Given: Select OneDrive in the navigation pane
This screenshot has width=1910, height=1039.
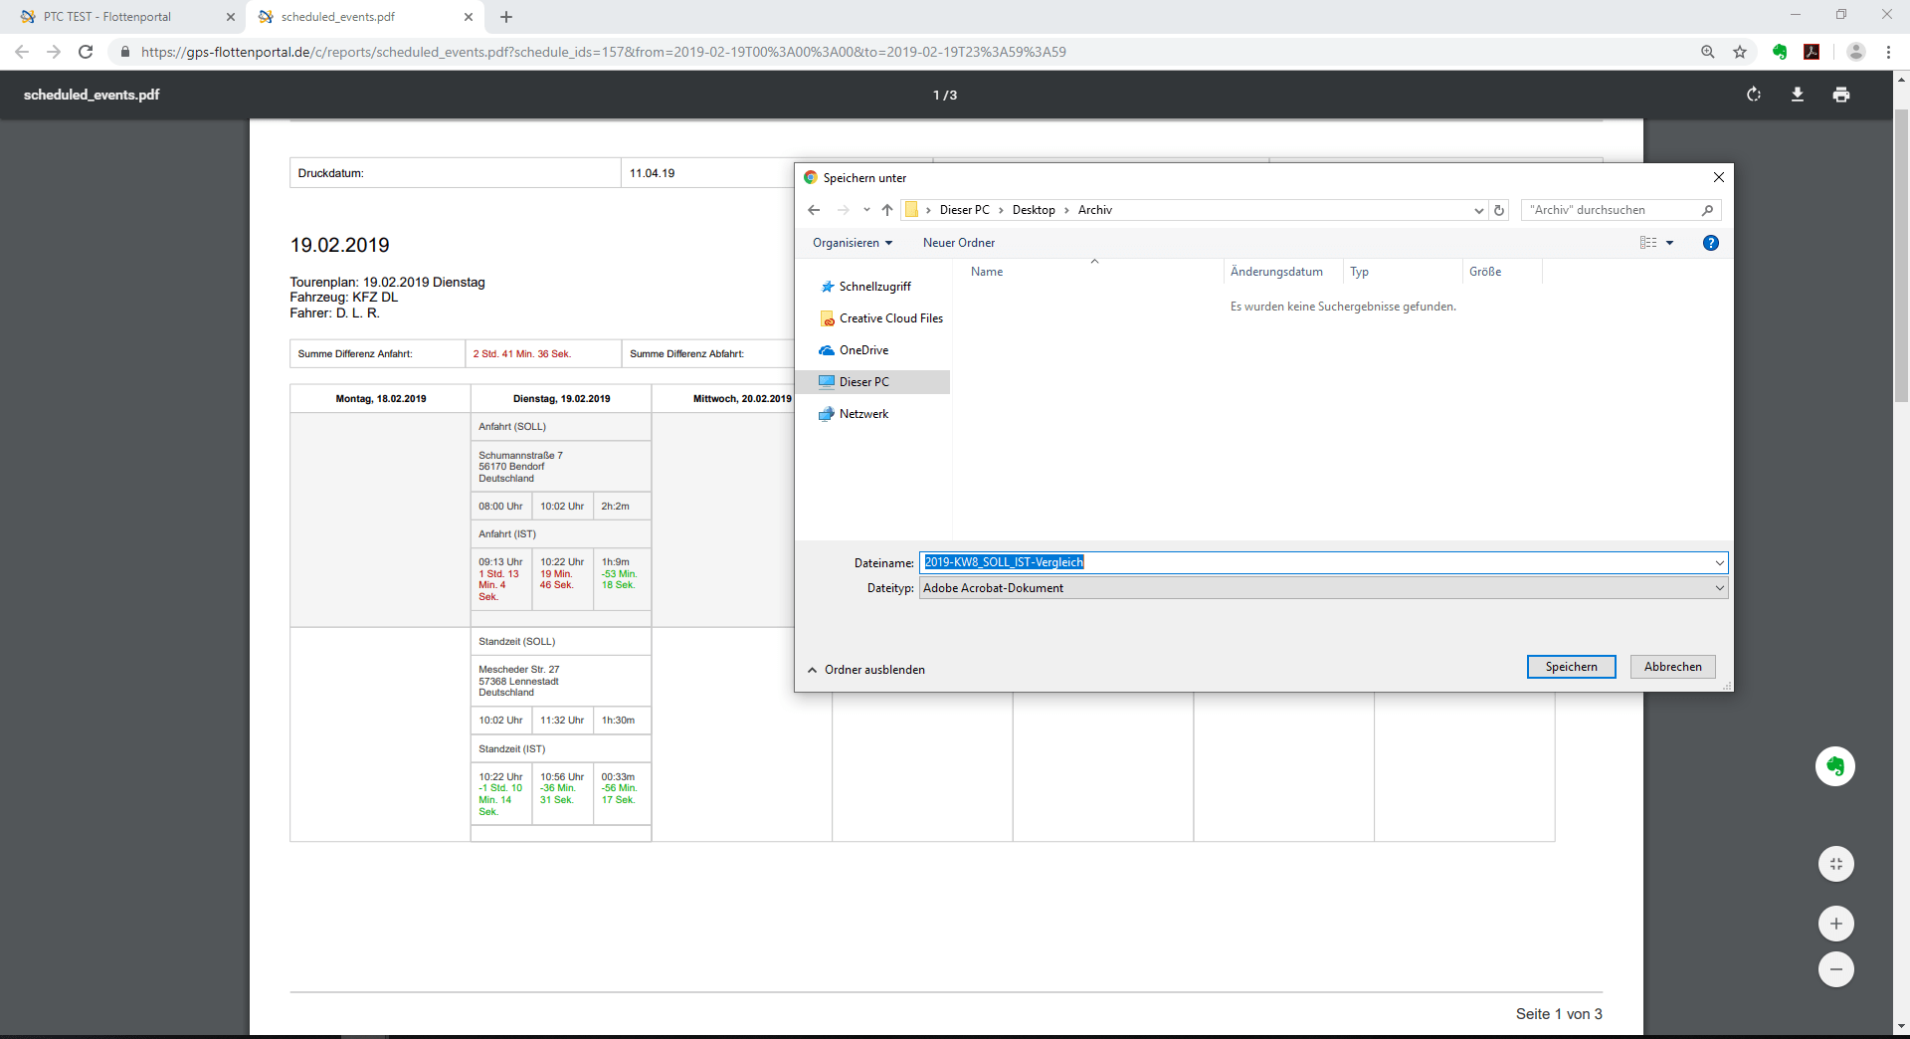Looking at the screenshot, I should tap(863, 350).
